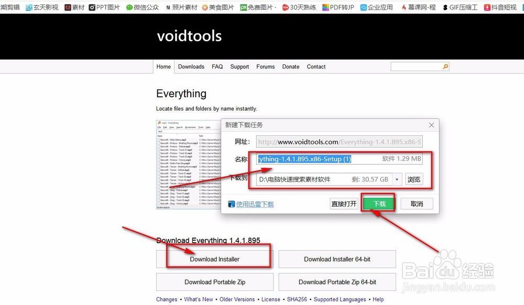The width and height of the screenshot is (524, 305).
Task: Click the voidtools site logo
Action: (x=189, y=36)
